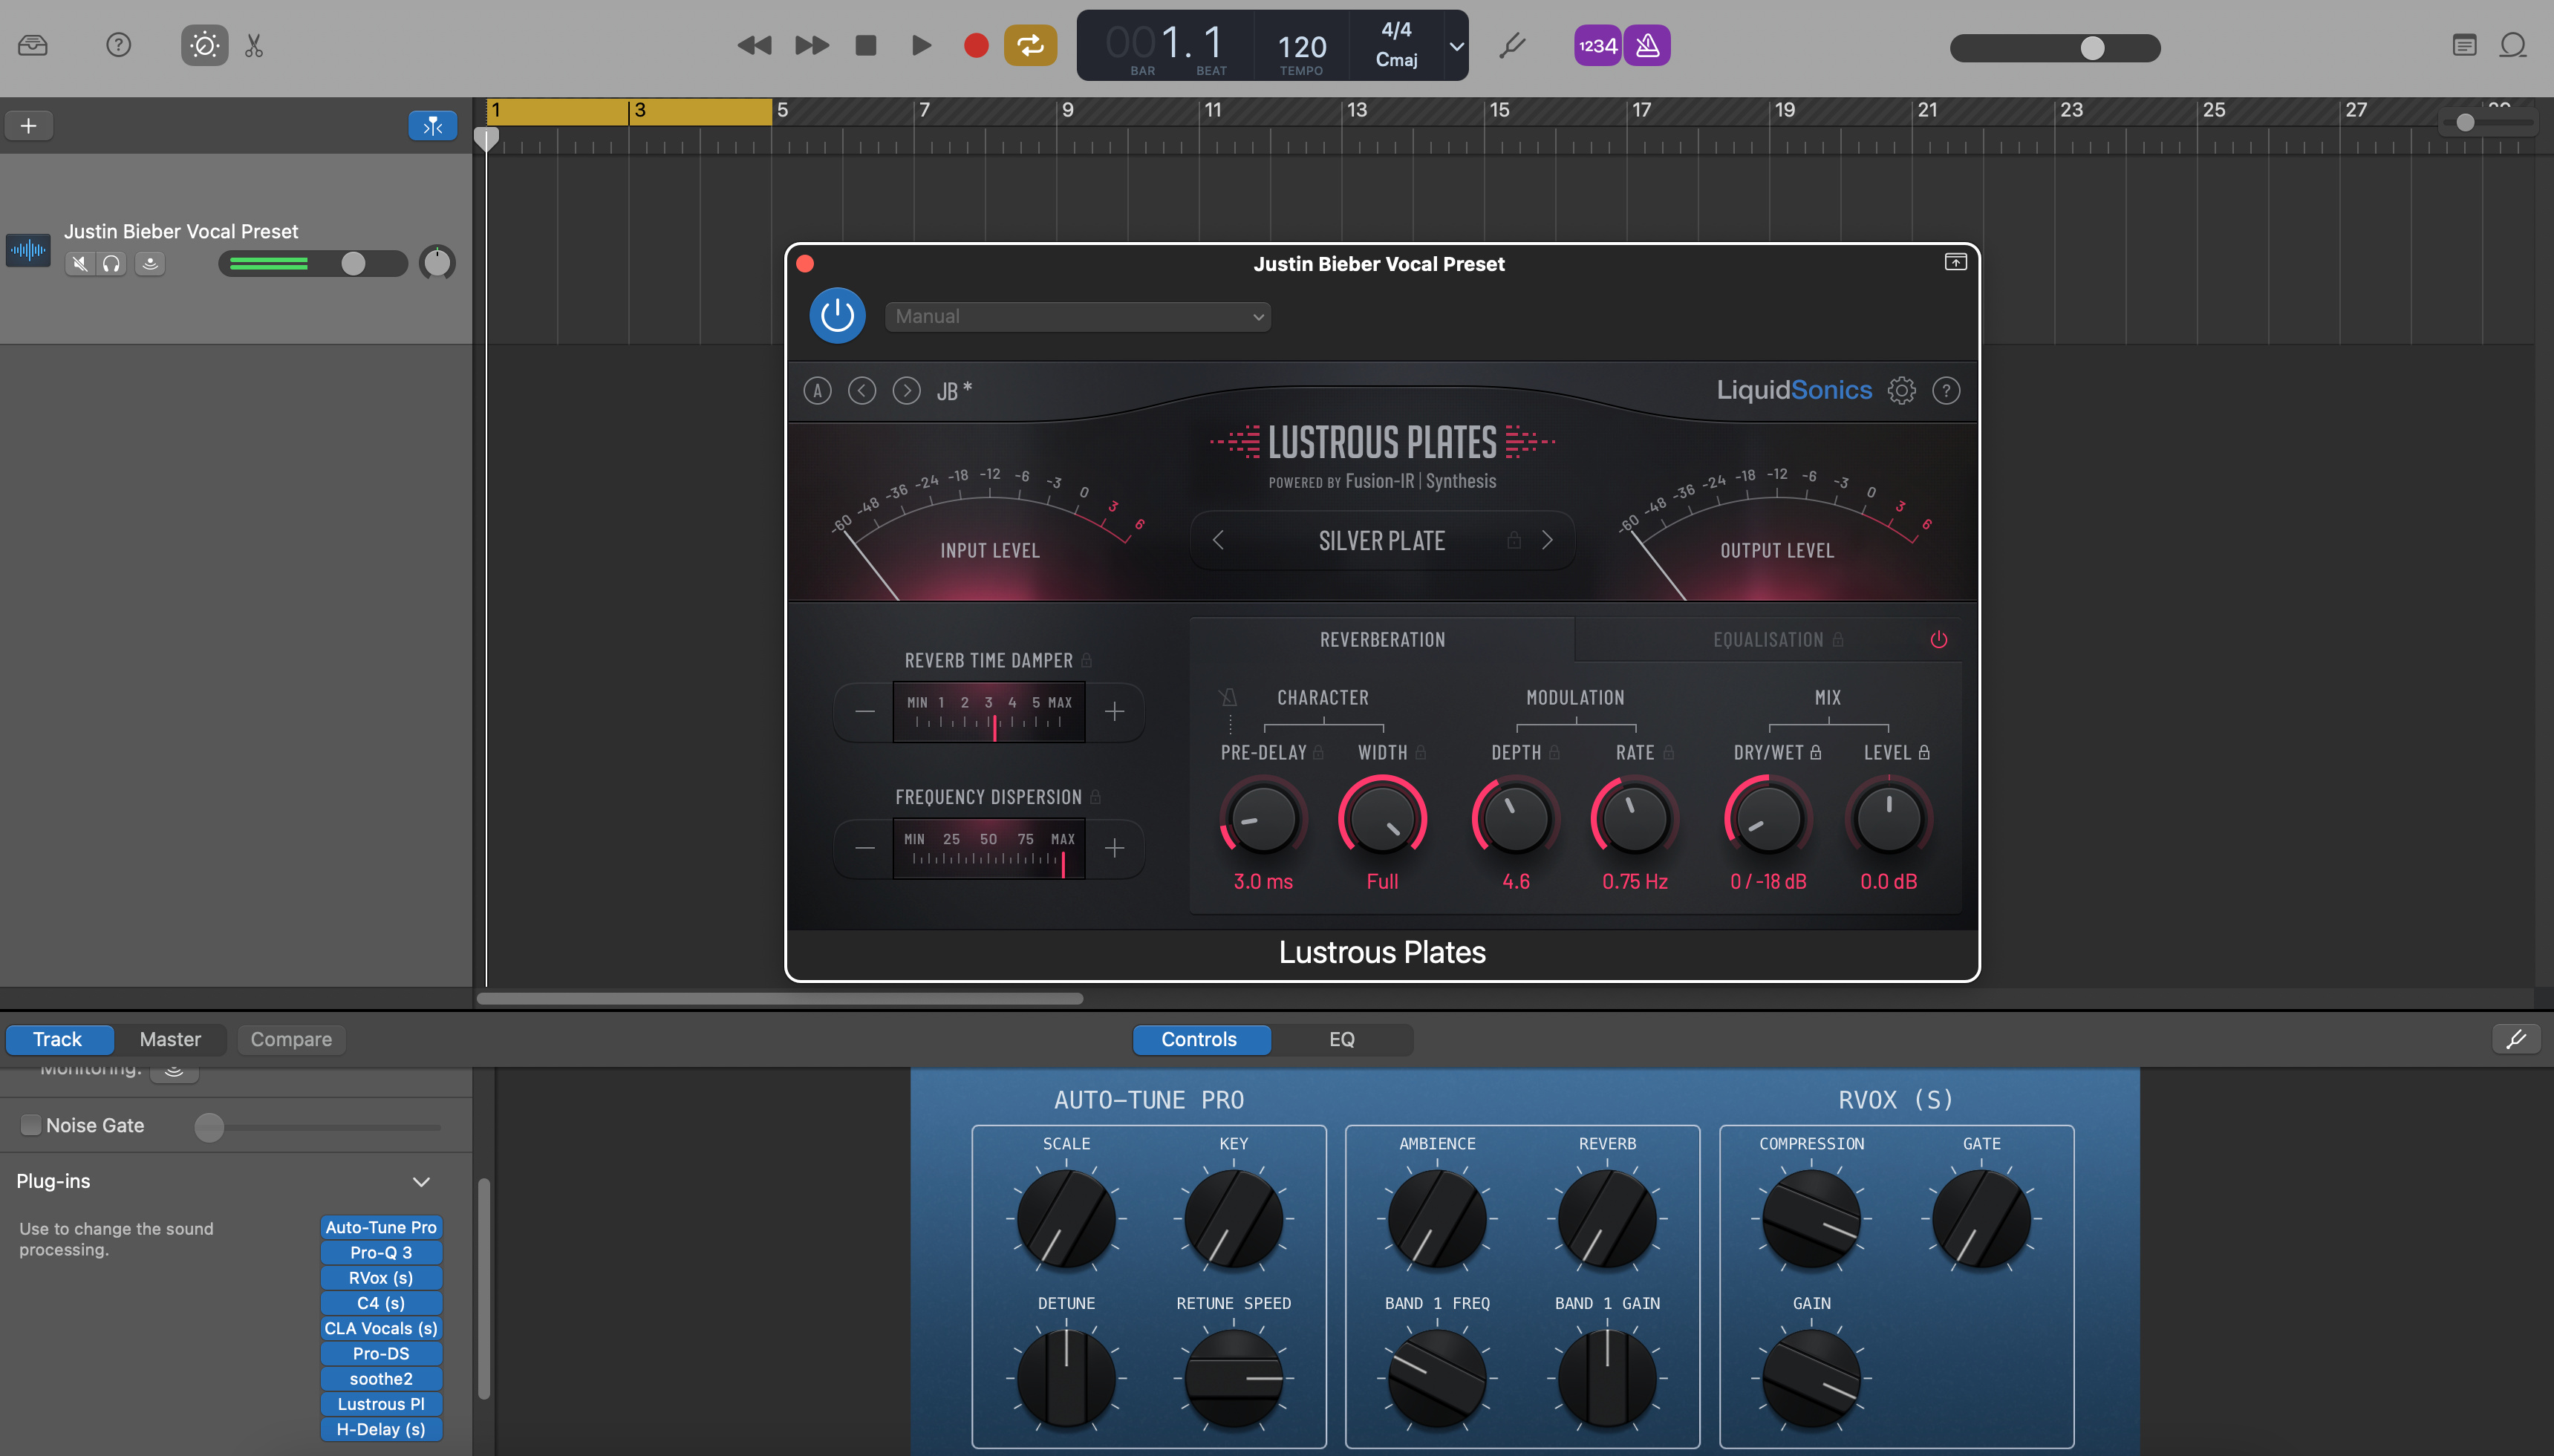Enable cycle mode with the loop icon

click(x=1030, y=45)
